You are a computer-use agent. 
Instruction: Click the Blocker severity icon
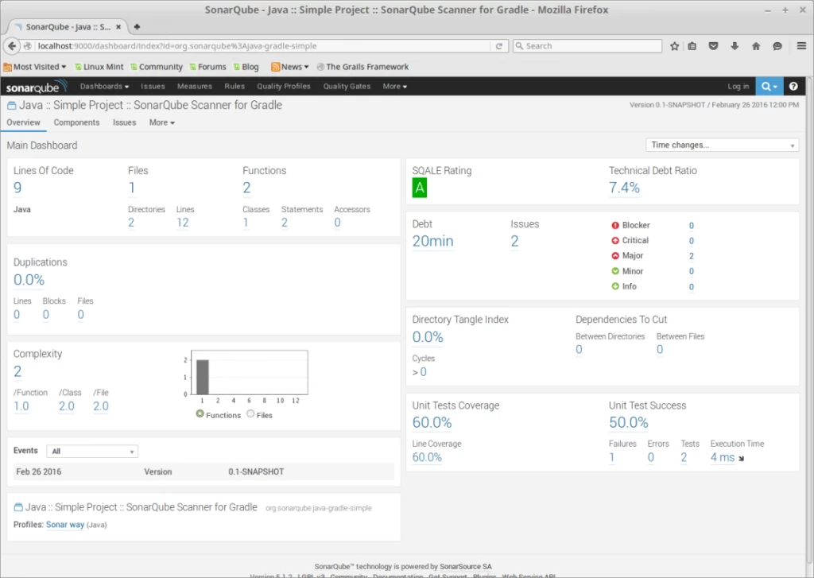(x=615, y=225)
